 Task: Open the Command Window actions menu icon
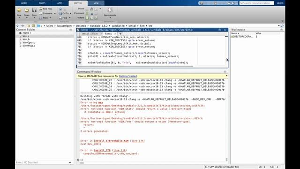click(225, 72)
